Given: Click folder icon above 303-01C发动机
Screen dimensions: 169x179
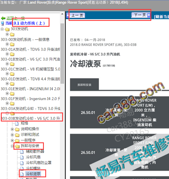Looking at the screenshot, I should pyautogui.click(x=12, y=64).
